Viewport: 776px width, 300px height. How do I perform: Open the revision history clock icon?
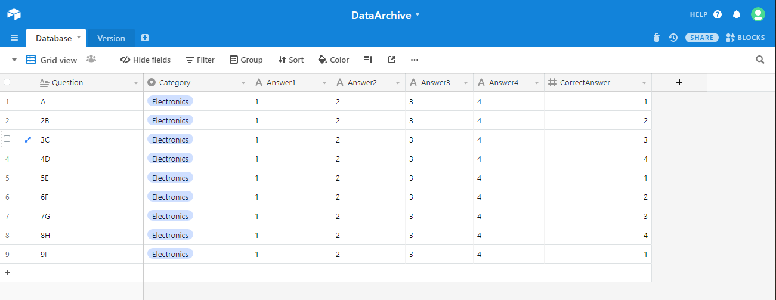[x=673, y=38]
